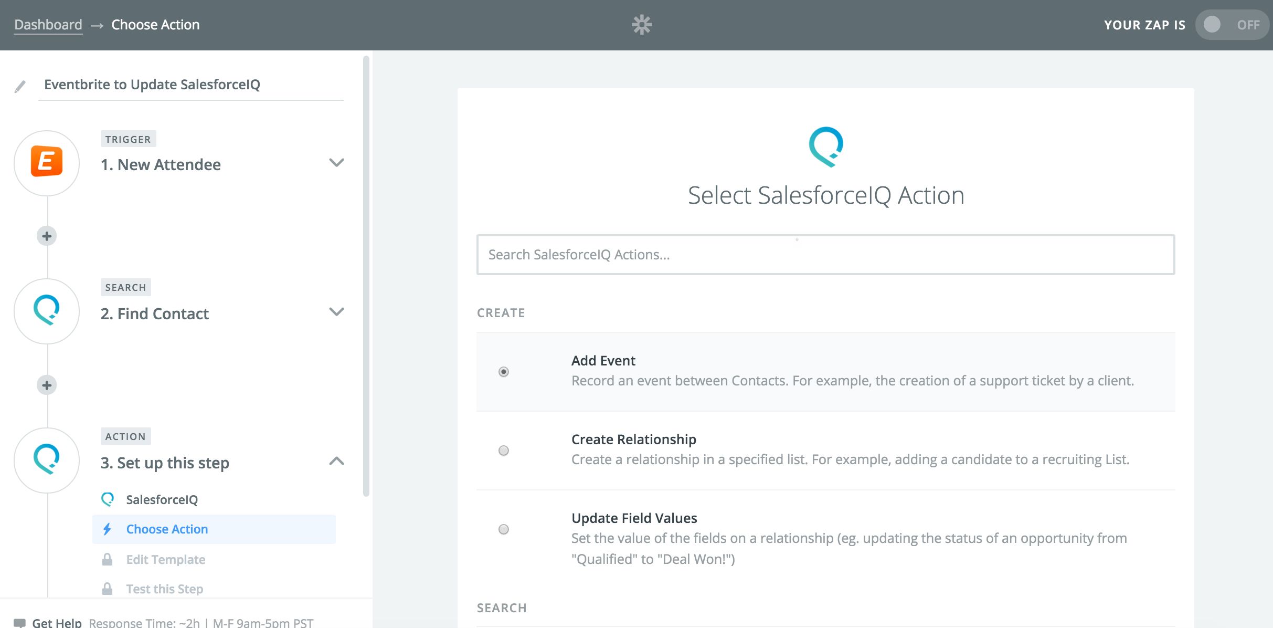Screen dimensions: 1273x628
Task: Click the TRIGGER label badge
Action: (128, 139)
